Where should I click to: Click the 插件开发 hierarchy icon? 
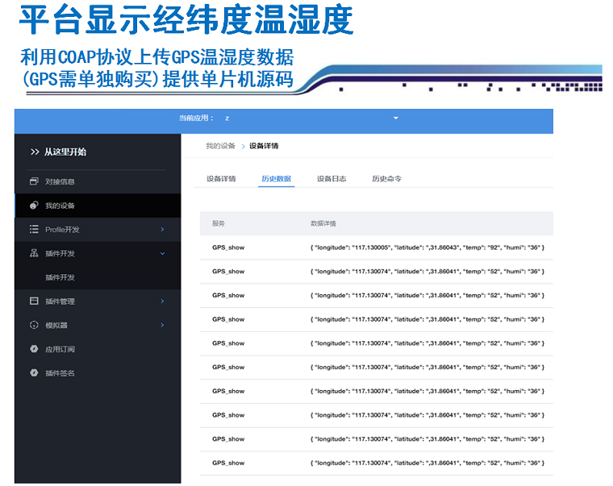tap(34, 253)
